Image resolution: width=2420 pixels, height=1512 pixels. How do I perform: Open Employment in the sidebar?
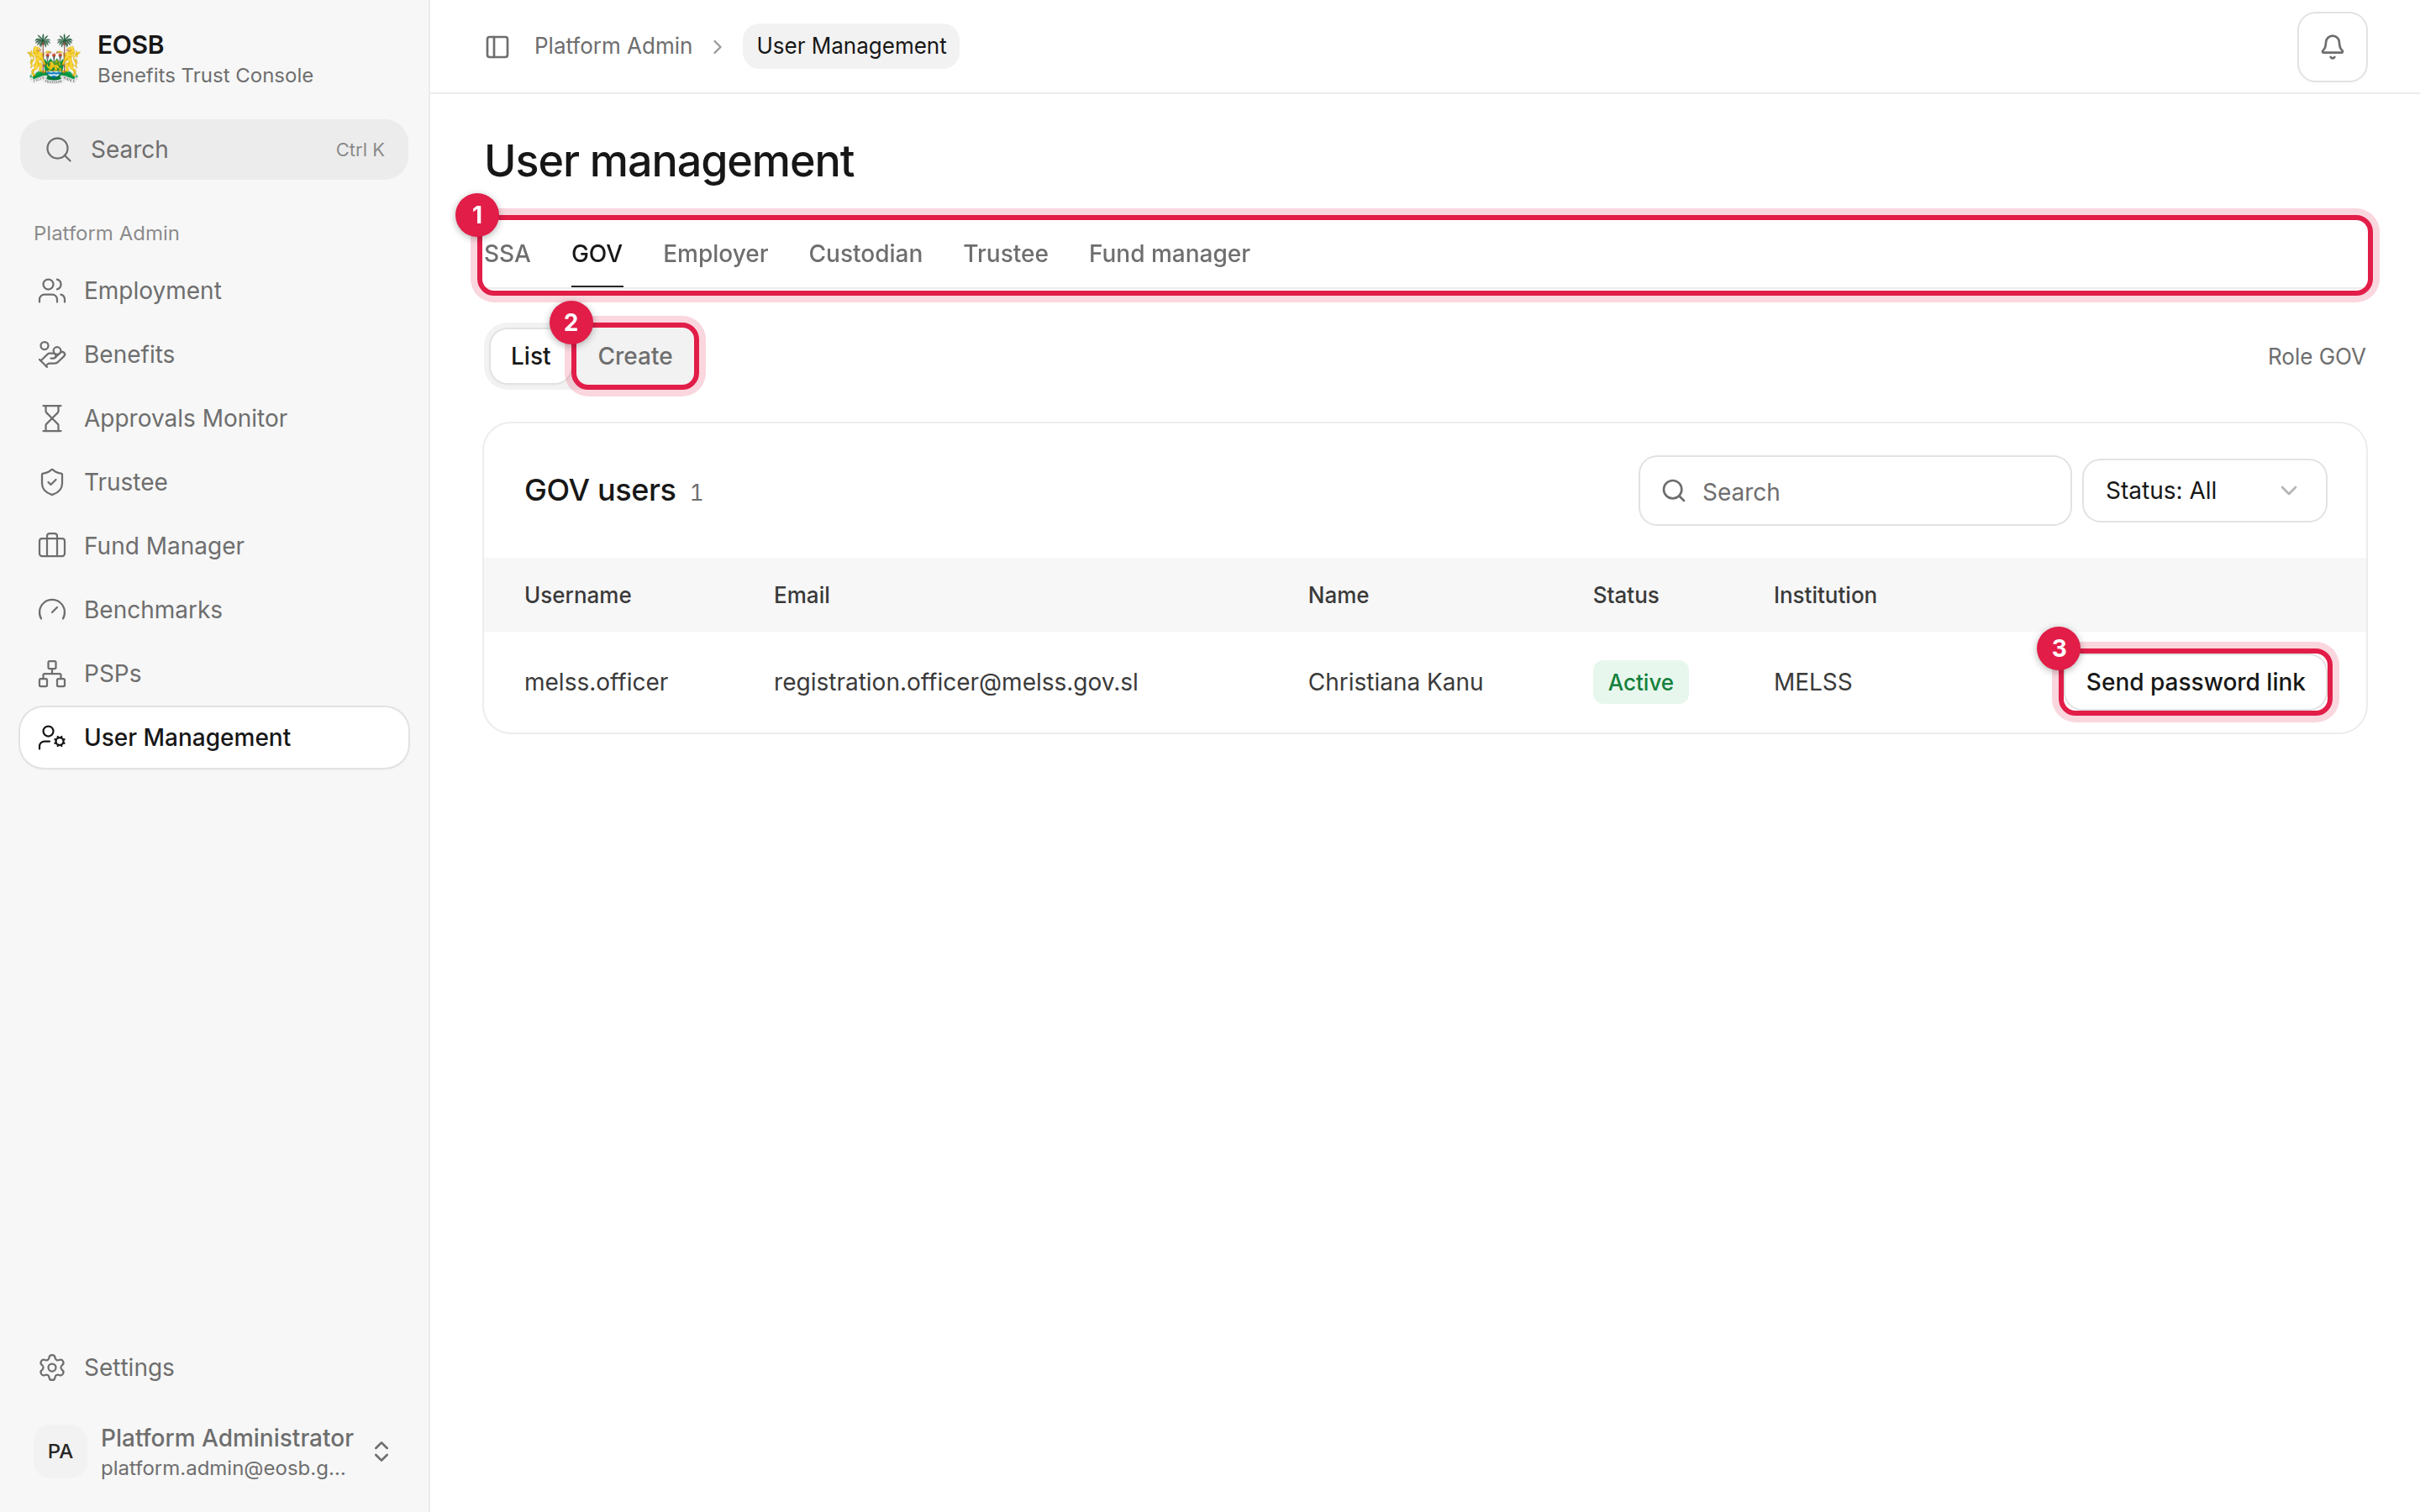[214, 290]
